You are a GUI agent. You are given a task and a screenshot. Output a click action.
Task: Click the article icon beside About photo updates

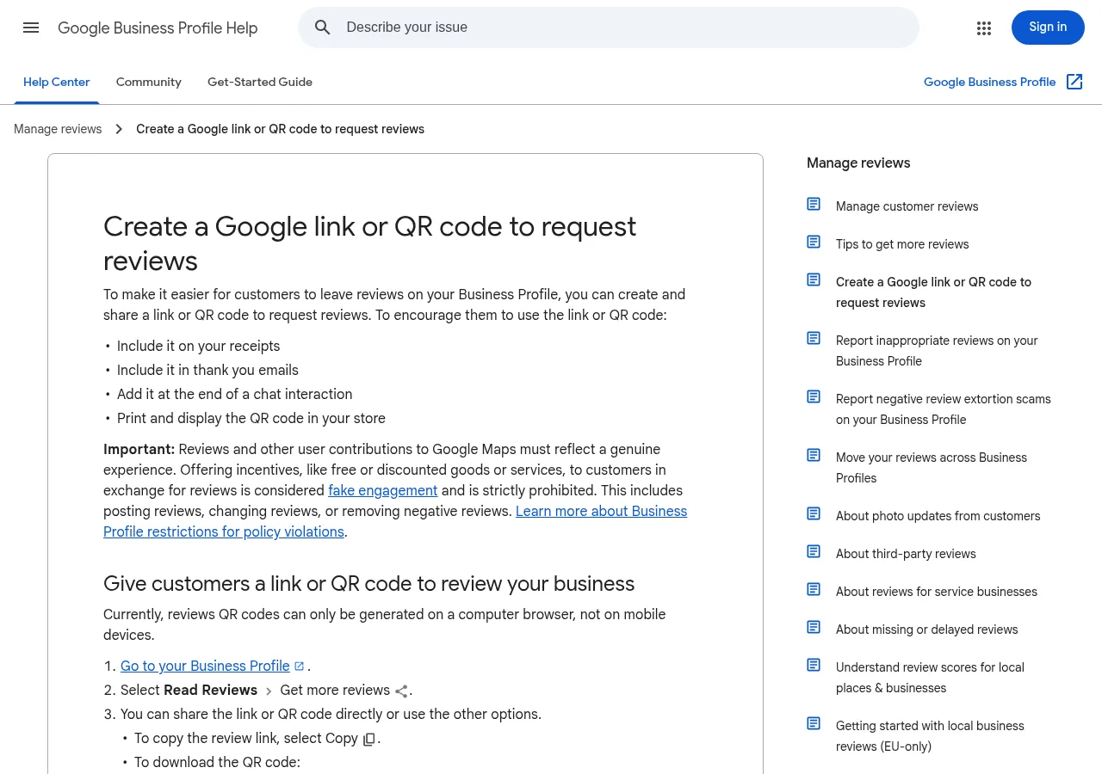[814, 513]
